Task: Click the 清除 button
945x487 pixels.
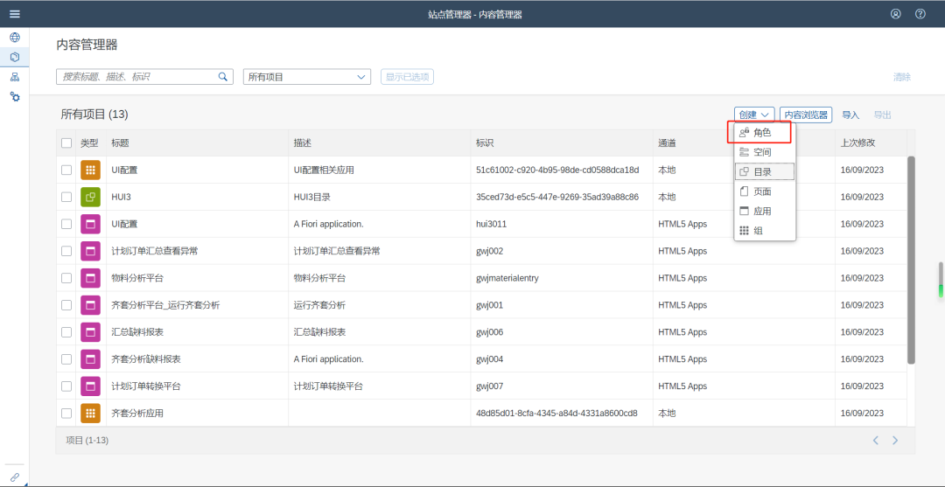Action: (902, 76)
